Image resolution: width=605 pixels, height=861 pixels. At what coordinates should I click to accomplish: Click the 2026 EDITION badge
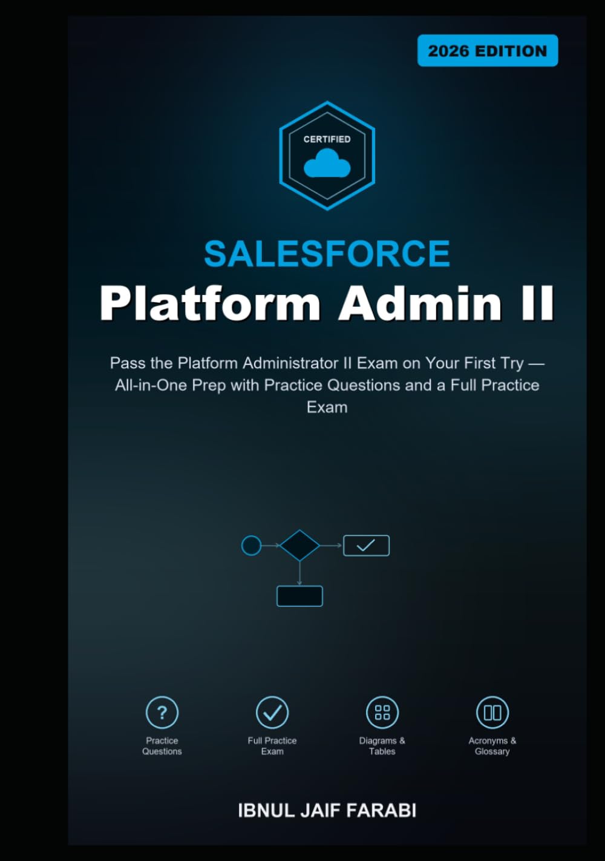coord(488,51)
